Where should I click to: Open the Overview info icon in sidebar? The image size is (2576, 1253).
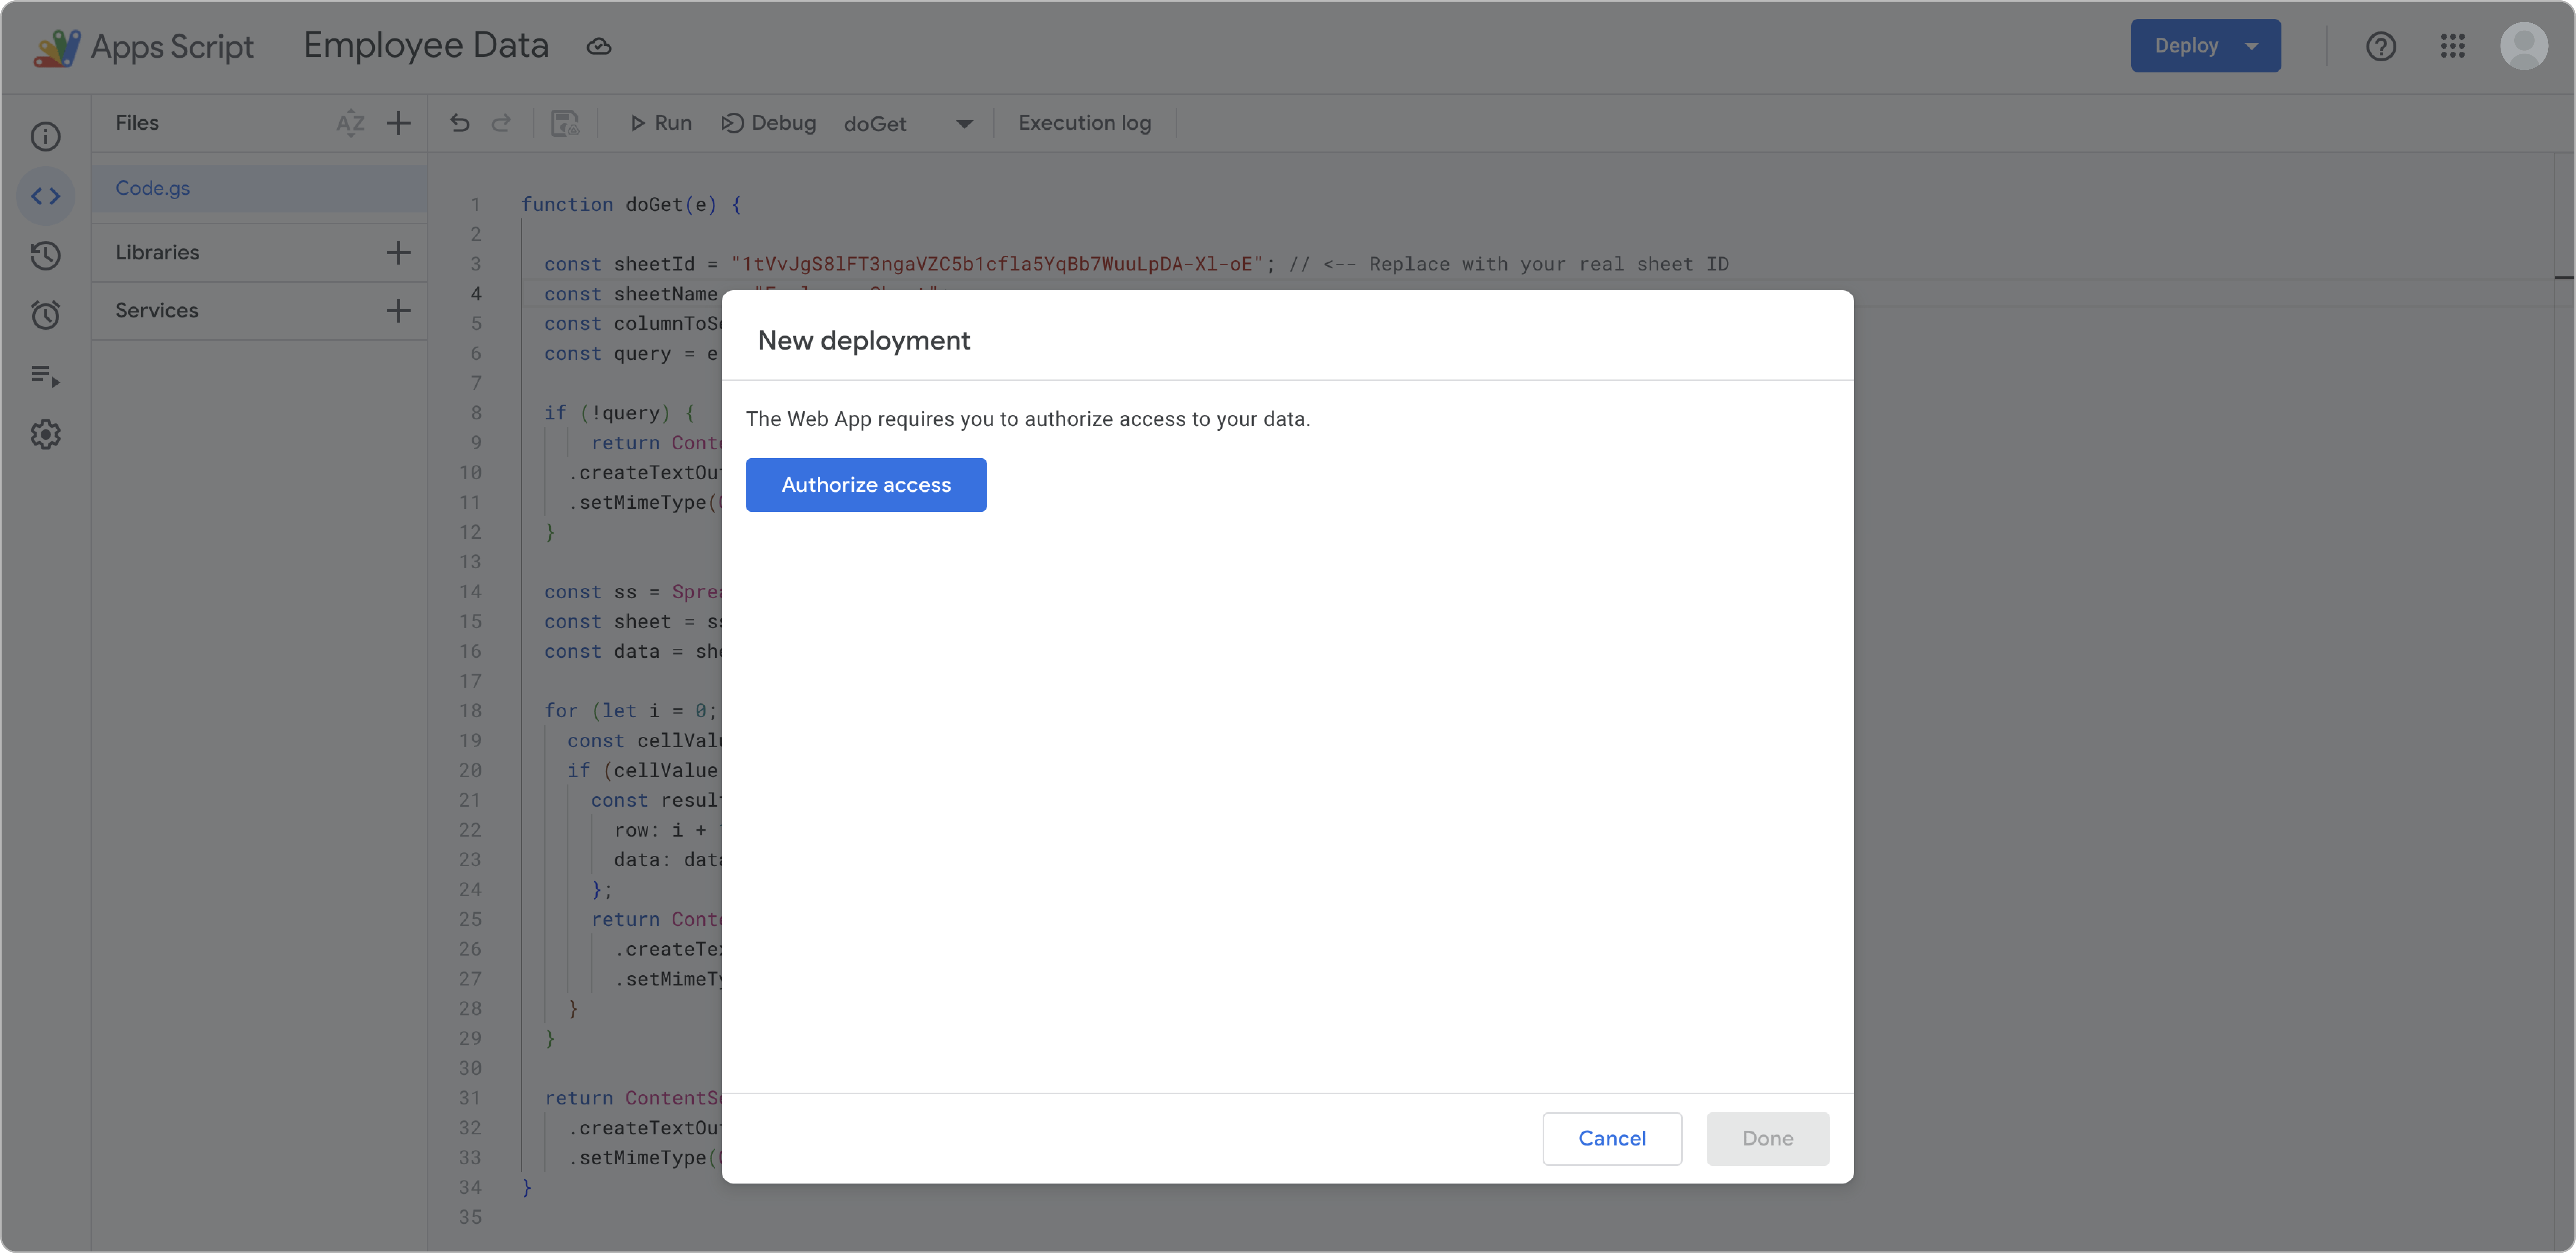[45, 136]
